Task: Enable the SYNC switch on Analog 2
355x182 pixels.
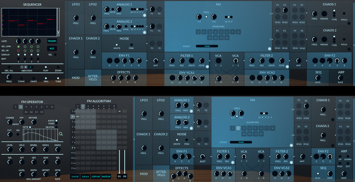Action: pyautogui.click(x=126, y=26)
